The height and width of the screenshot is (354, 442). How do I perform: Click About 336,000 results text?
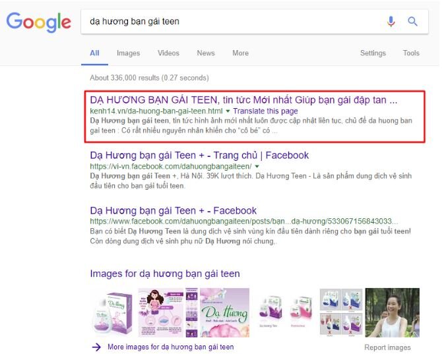click(149, 78)
